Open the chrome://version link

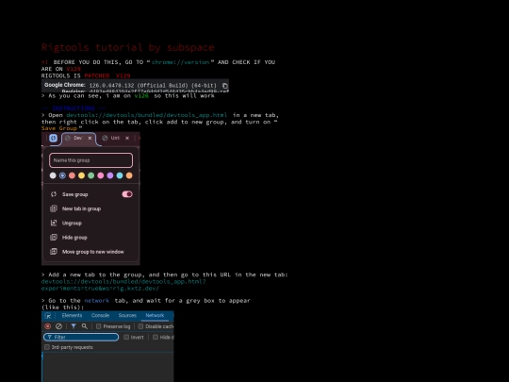click(180, 62)
